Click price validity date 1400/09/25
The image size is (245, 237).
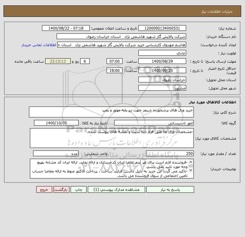tap(162, 70)
